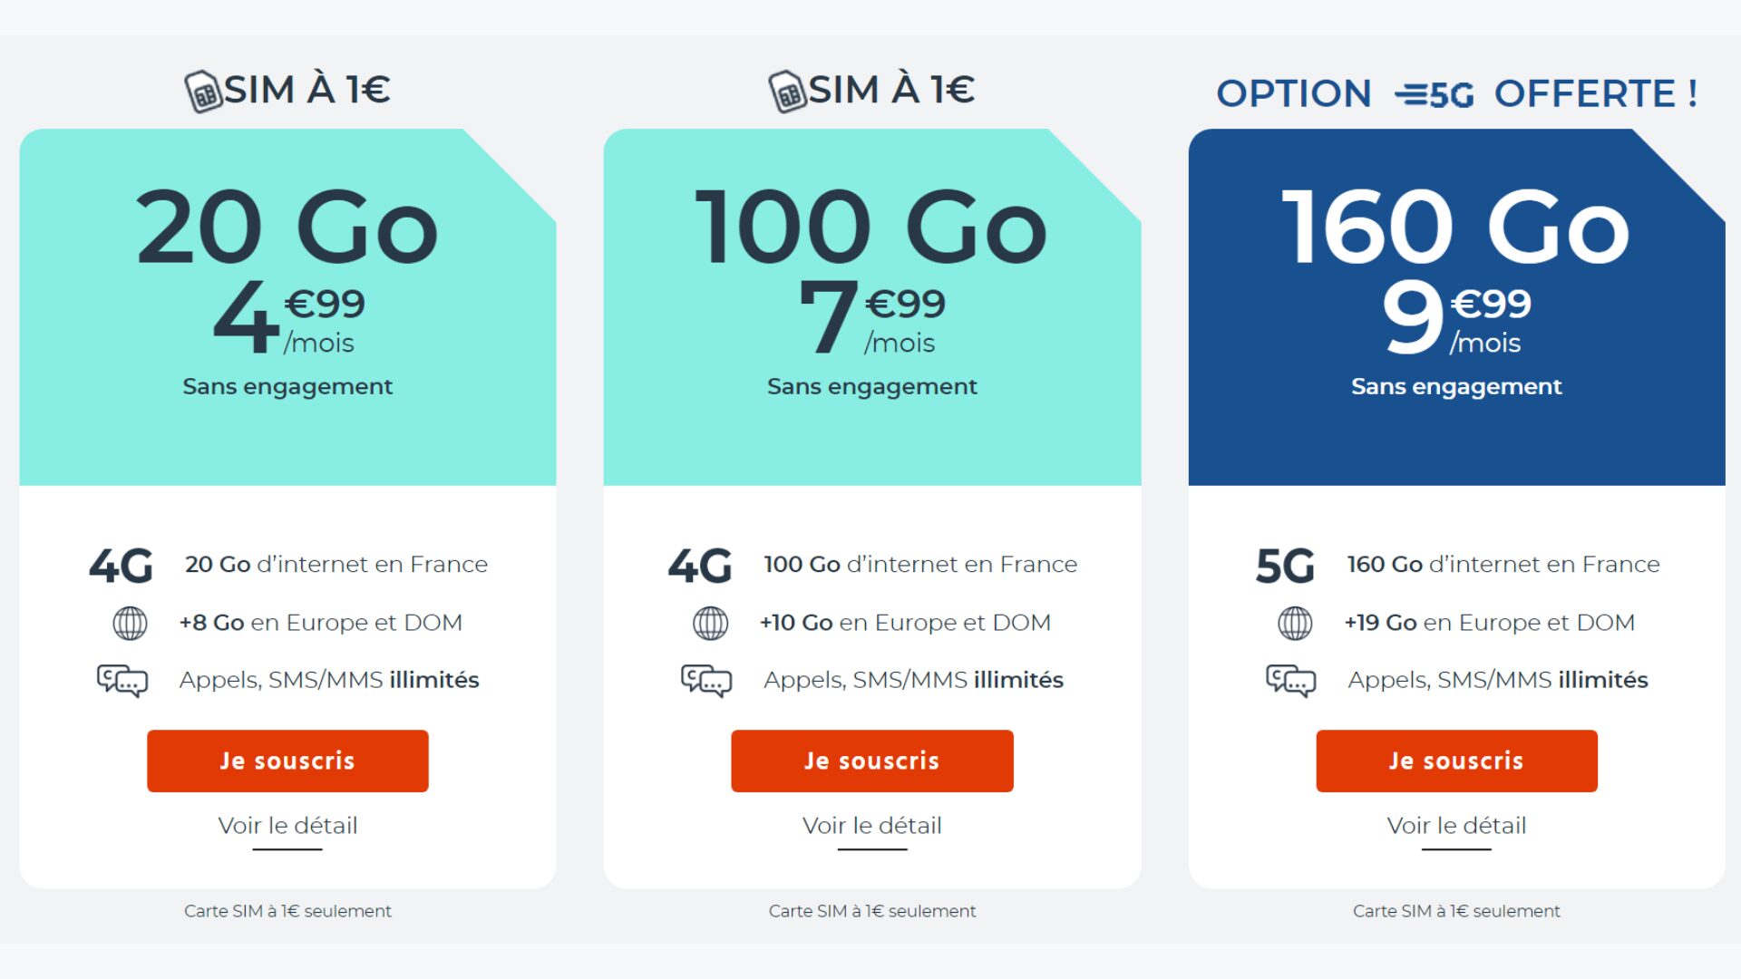Click chat bubbles icon in 160 Go plan
This screenshot has width=1741, height=979.
point(1291,681)
